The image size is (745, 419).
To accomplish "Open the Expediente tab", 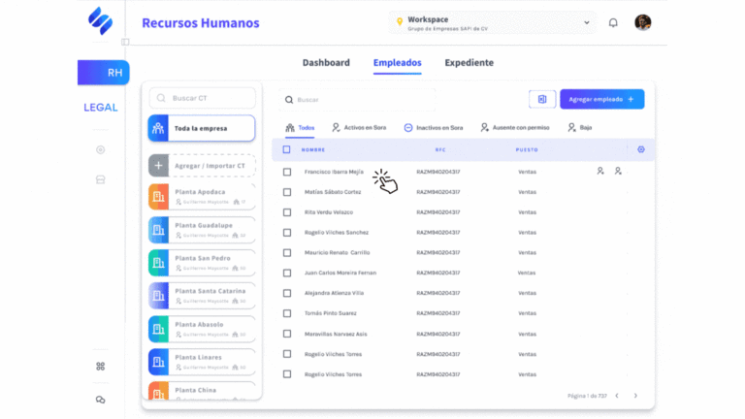I will pos(469,63).
